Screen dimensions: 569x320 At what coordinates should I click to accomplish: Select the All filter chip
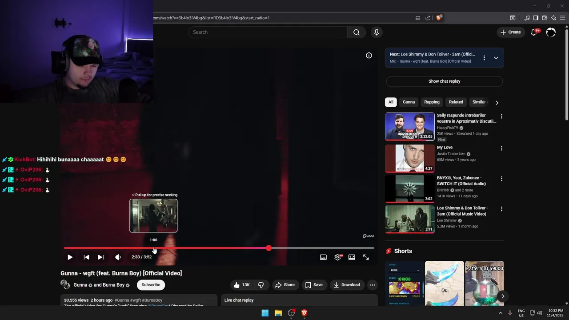click(391, 102)
